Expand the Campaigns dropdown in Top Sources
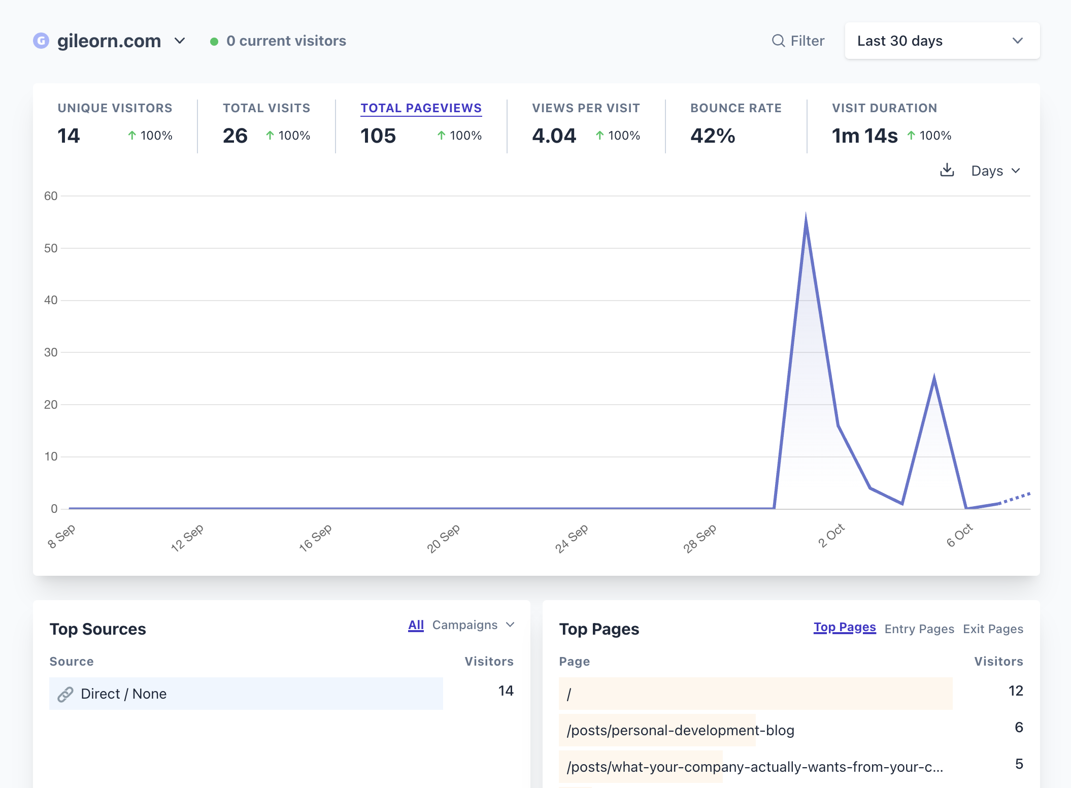 coord(473,625)
